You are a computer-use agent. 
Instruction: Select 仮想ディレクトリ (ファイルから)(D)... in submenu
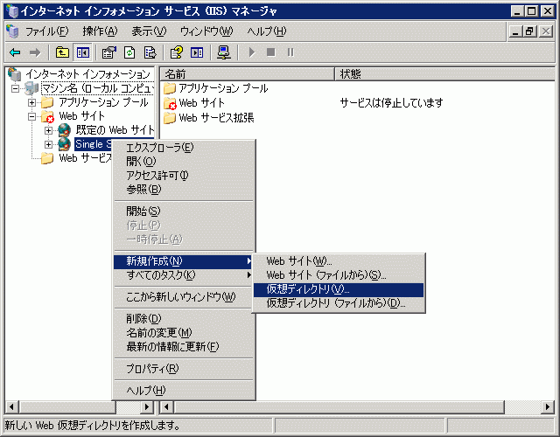click(x=339, y=303)
